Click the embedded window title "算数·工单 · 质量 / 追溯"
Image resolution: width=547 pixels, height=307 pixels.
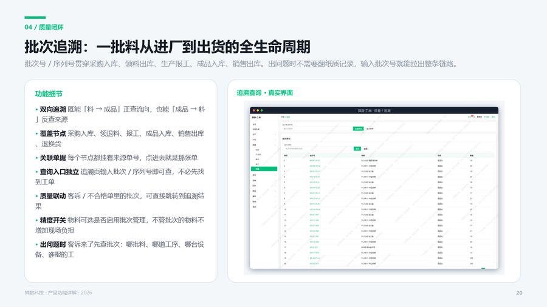coord(374,110)
